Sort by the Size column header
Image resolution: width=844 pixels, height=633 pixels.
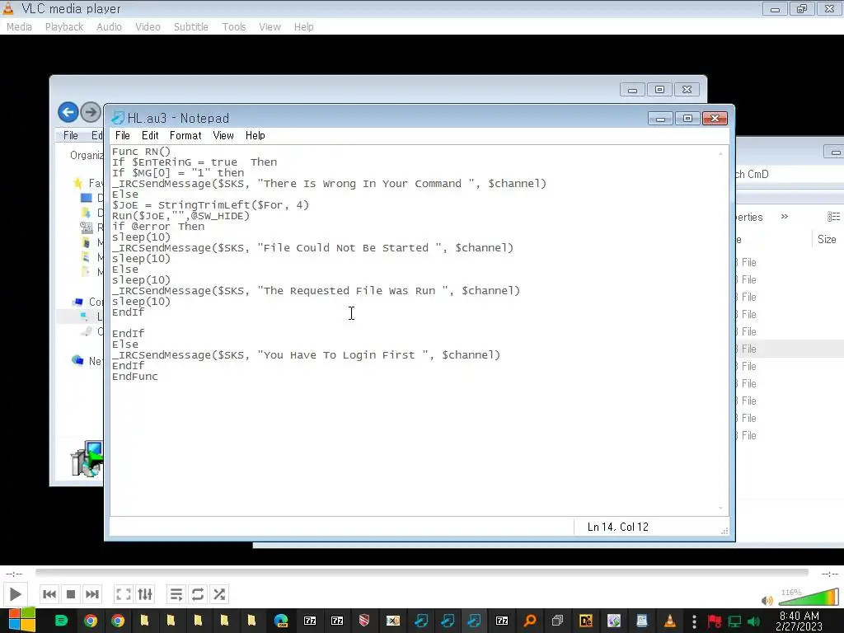pyautogui.click(x=827, y=239)
